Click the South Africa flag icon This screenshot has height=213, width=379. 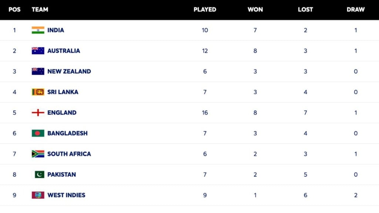pos(38,154)
